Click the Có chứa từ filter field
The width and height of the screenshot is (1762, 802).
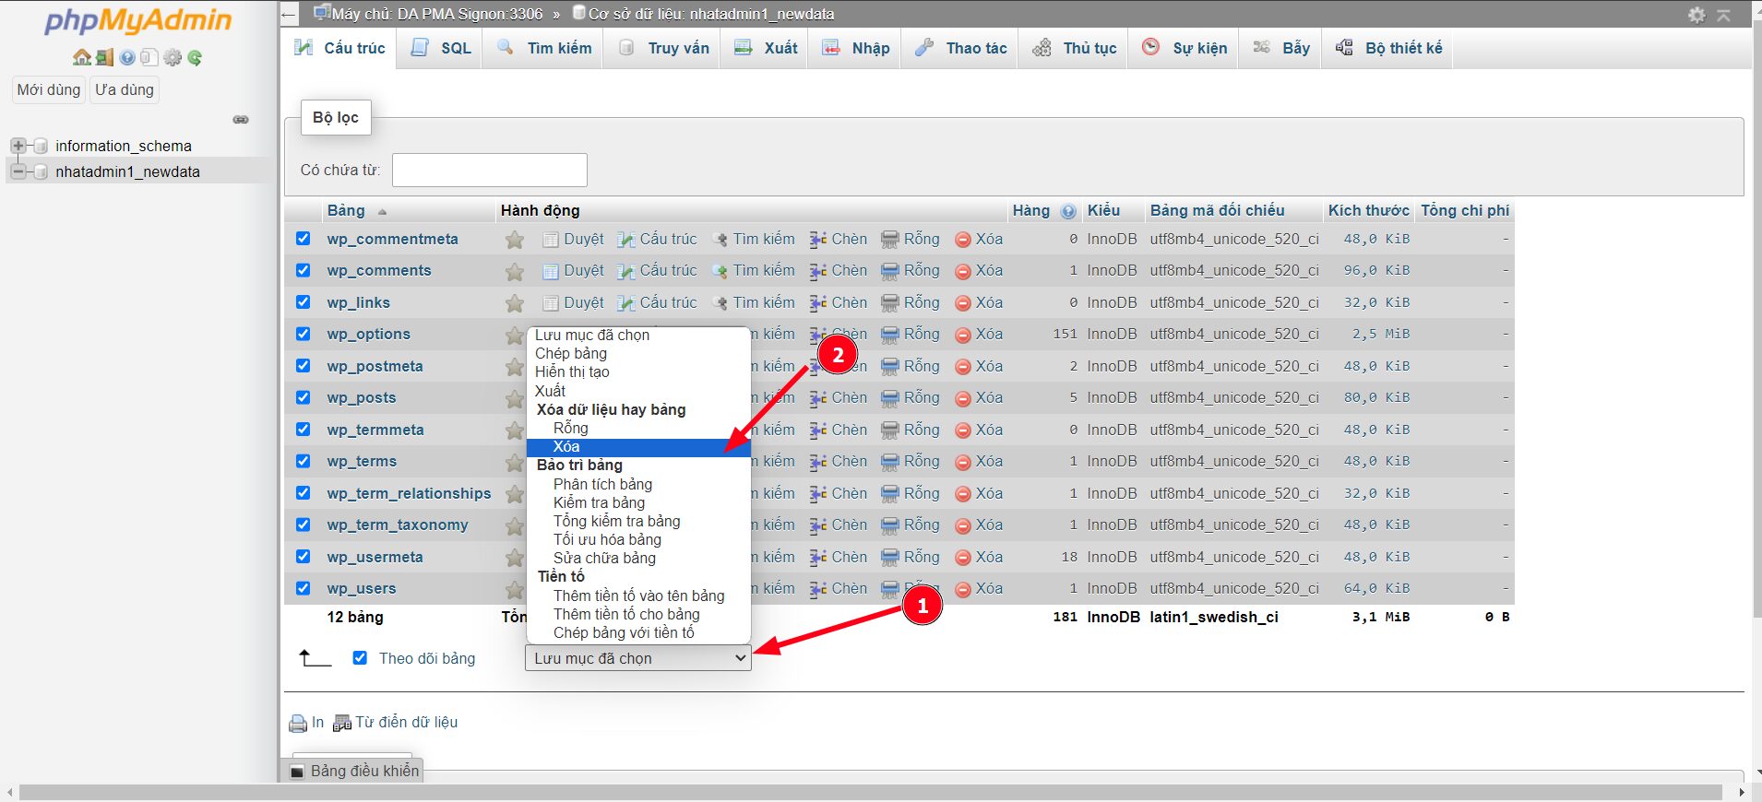490,171
